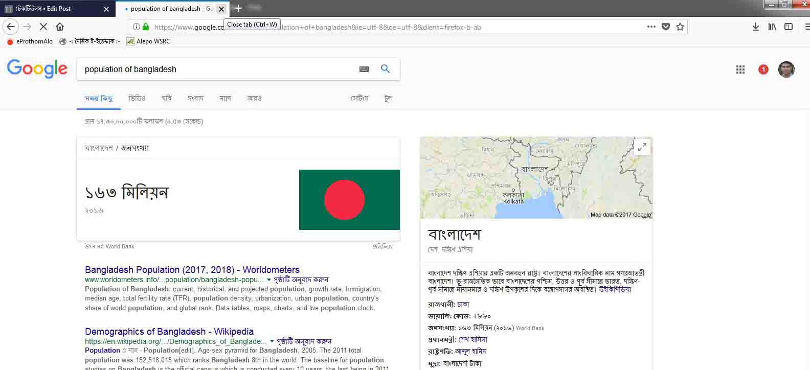Open the Bangladesh Population Worldometers result
810x370 pixels.
[x=192, y=270]
